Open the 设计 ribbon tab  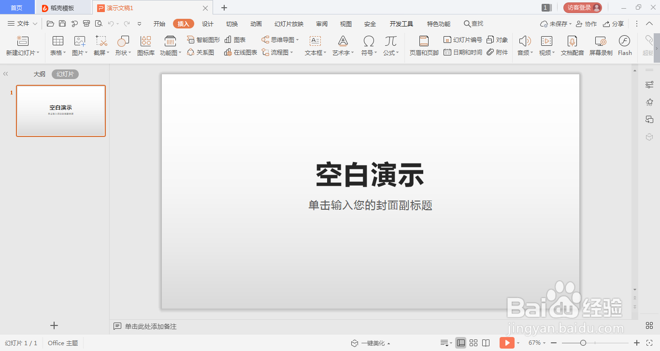pyautogui.click(x=208, y=24)
